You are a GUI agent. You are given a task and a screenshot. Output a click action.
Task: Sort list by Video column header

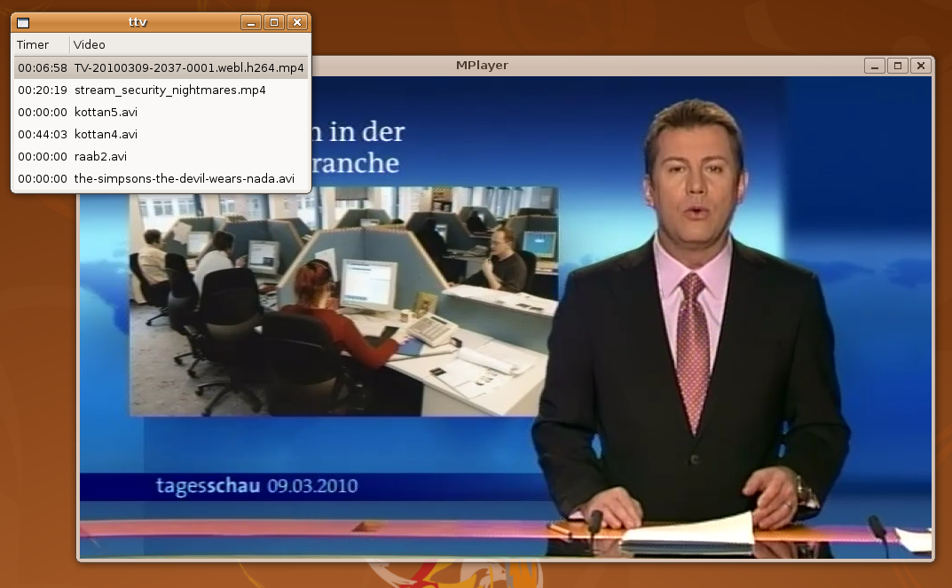coord(190,45)
